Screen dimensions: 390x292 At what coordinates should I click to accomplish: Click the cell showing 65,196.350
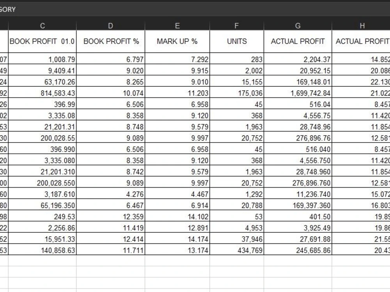(x=42, y=205)
